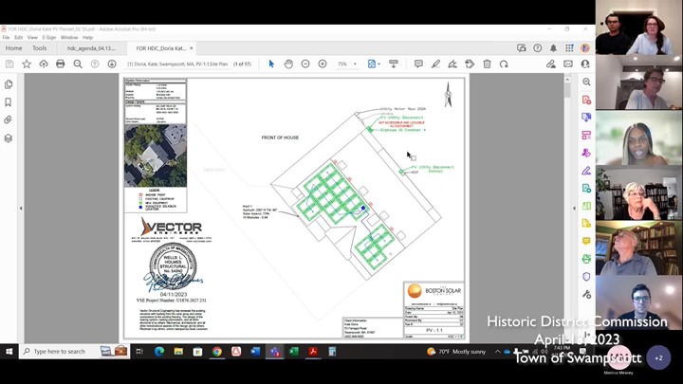The width and height of the screenshot is (683, 384).
Task: Open the sign document tool
Action: click(x=452, y=64)
